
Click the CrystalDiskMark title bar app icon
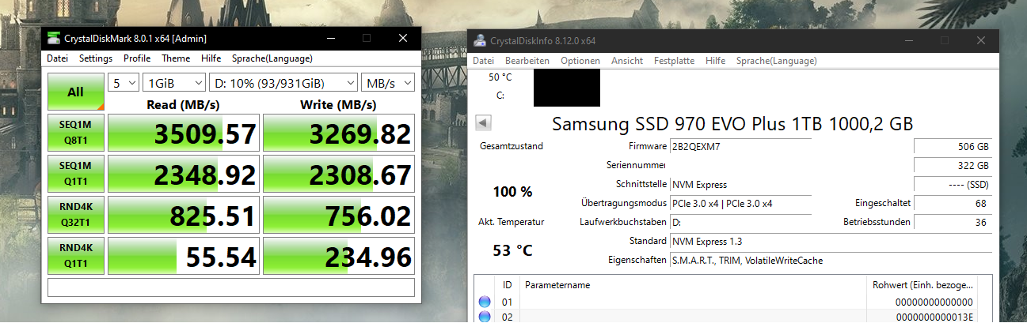pyautogui.click(x=53, y=38)
